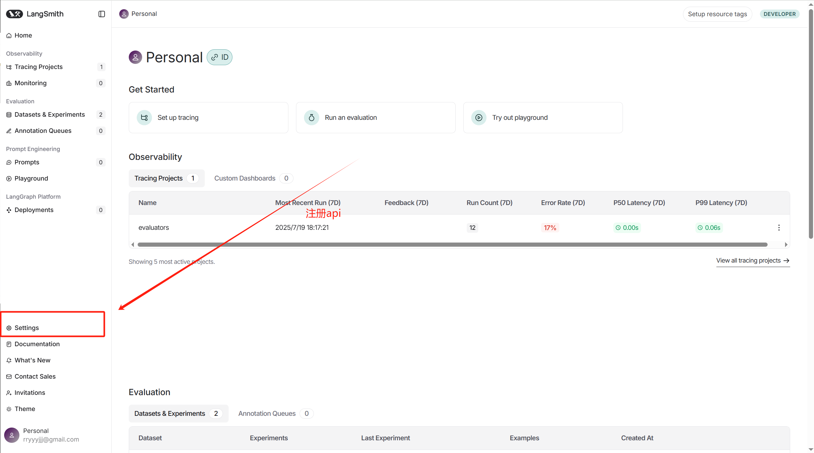Screen dimensions: 814x453
Task: Click the page vertical scrollbar
Action: pyautogui.click(x=811, y=124)
